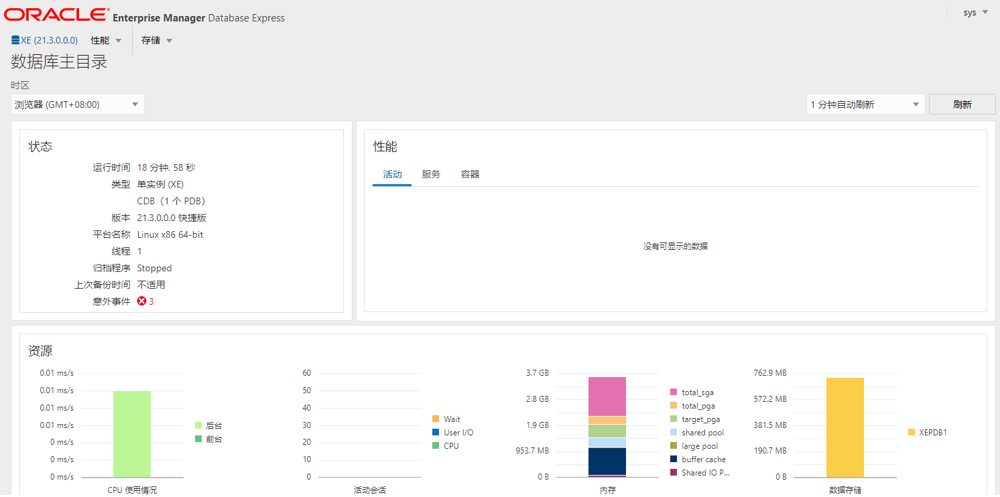1000x497 pixels.
Task: Toggle the Wait legend in active sessions chart
Action: pyautogui.click(x=446, y=418)
